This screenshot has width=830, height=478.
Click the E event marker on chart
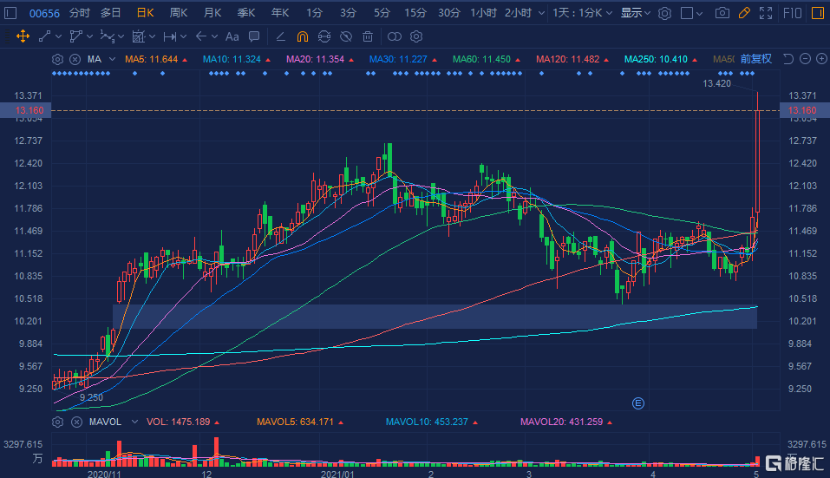point(638,403)
